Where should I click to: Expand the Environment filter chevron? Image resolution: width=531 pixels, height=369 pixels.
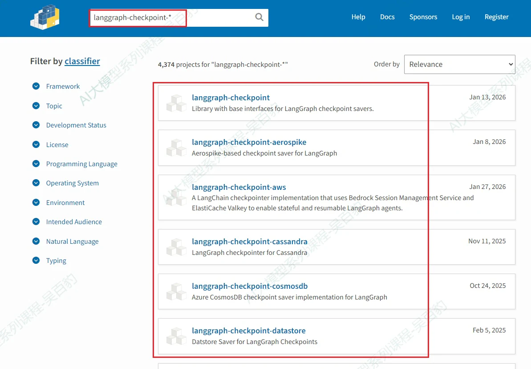[36, 202]
